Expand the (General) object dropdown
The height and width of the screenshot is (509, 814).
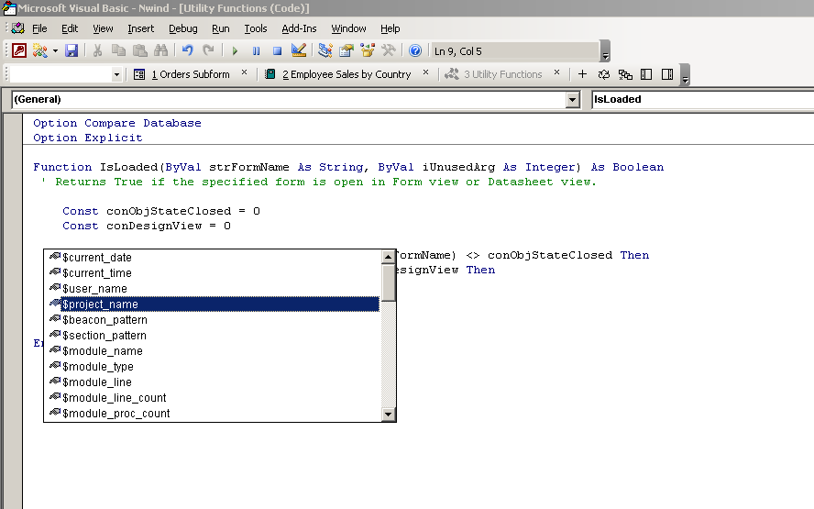pos(572,100)
